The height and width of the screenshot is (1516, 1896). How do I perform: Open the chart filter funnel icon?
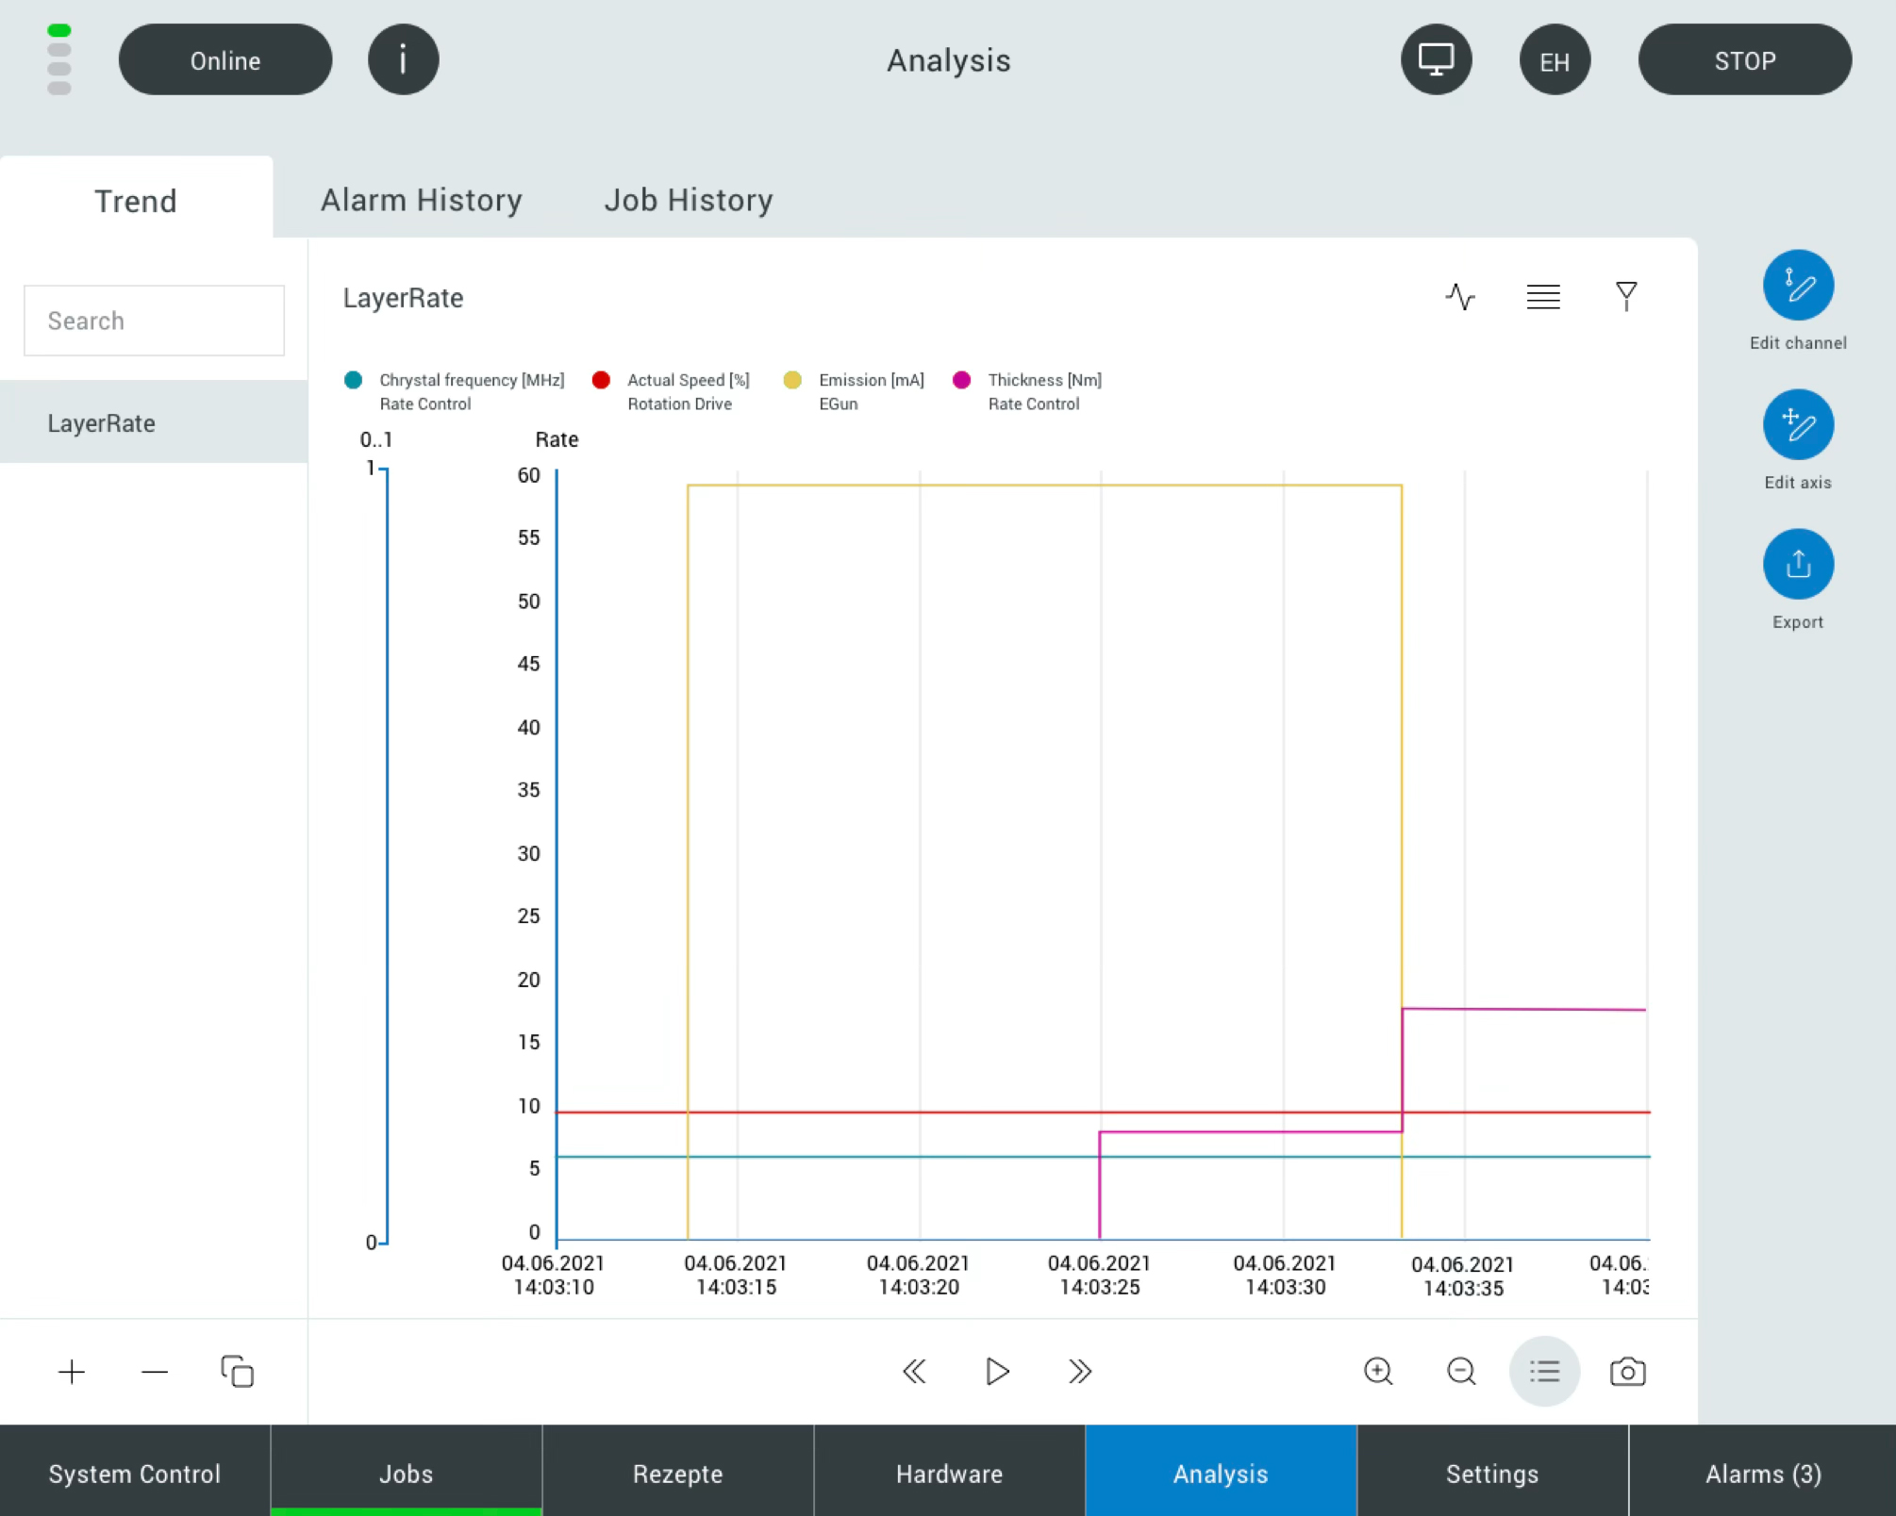[1625, 297]
